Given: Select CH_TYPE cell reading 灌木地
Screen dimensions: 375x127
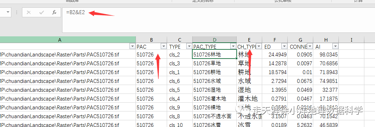Looking at the screenshot, I should 249,98.
